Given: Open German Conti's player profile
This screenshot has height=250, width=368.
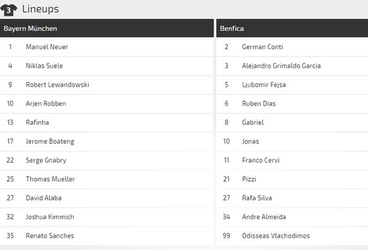Looking at the screenshot, I should 262,47.
